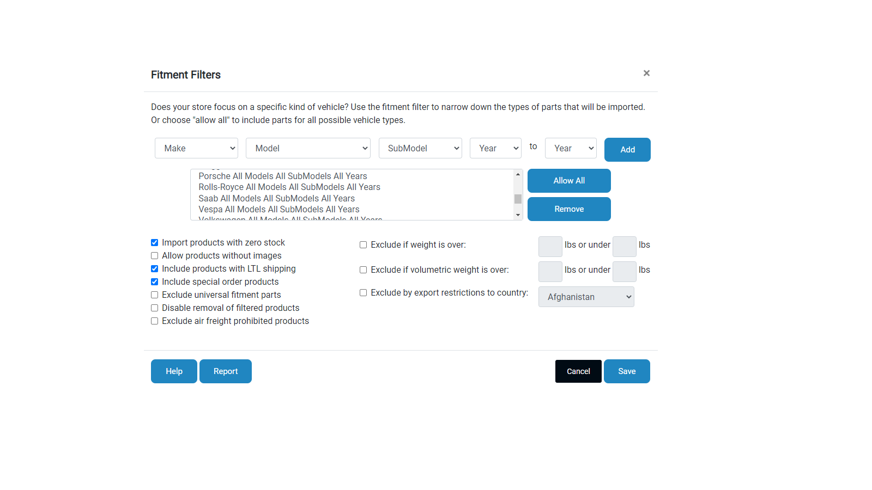Check Exclude universal fitment parts
The image size is (872, 490).
tap(155, 295)
